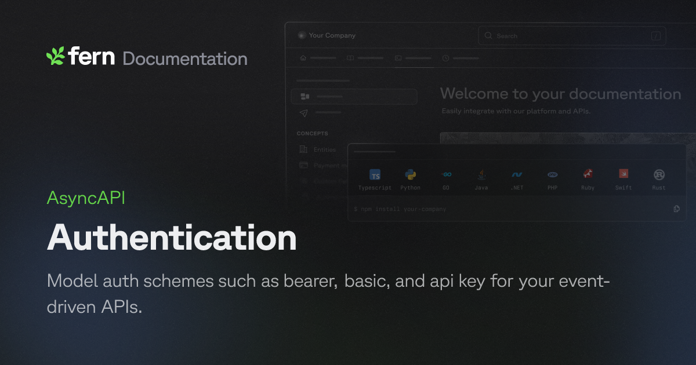The image size is (696, 365).
Task: Open the clock icon tab
Action: [445, 58]
